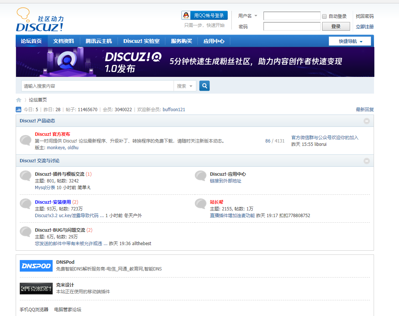This screenshot has width=399, height=316.
Task: Click the 链接到外部地址 link
Action: 225,181
